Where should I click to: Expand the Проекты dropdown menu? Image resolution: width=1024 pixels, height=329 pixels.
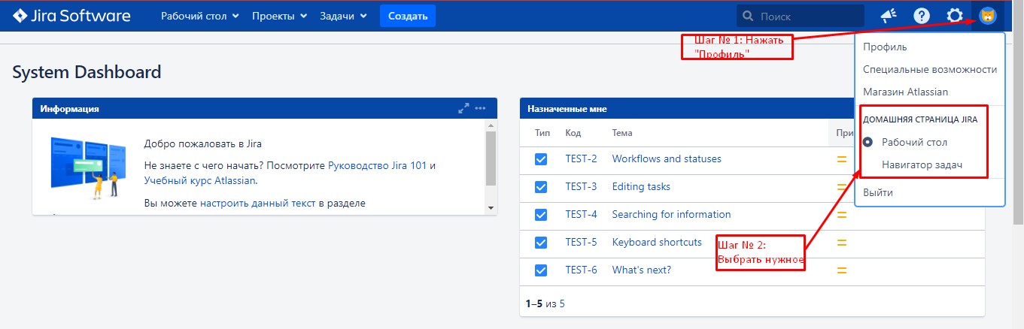(279, 16)
